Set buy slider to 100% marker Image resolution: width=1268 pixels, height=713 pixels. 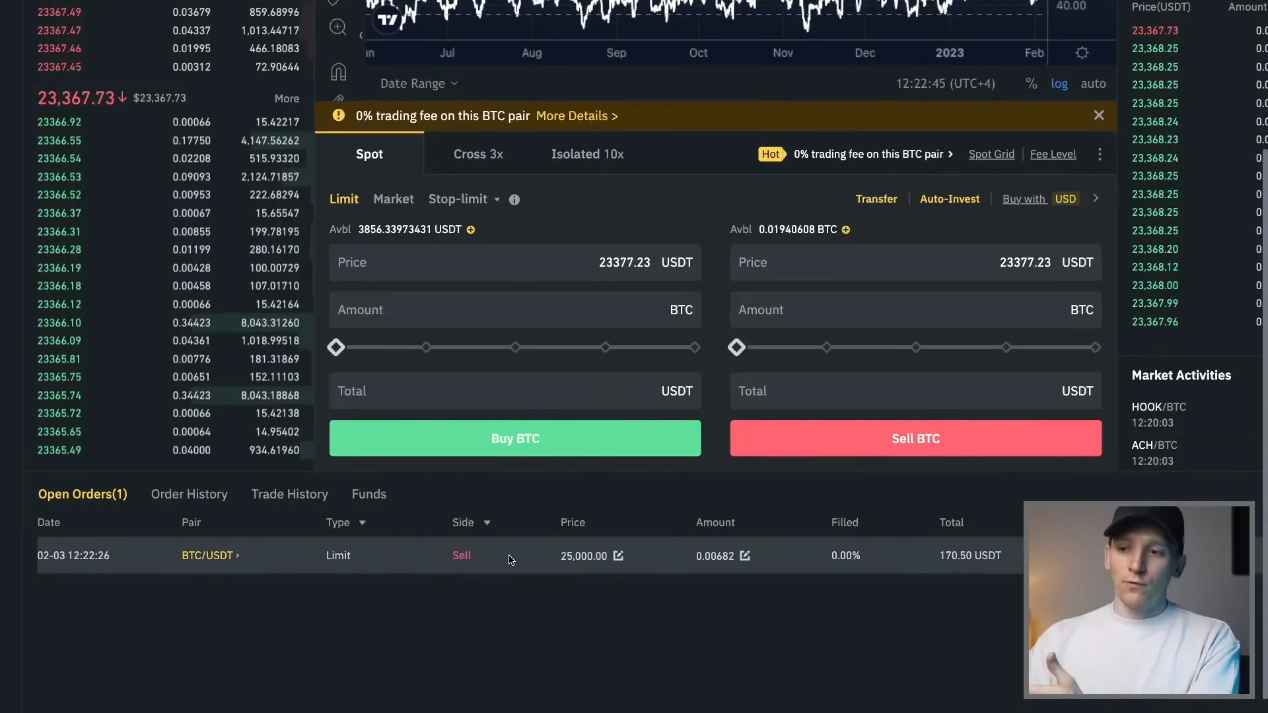coord(695,347)
